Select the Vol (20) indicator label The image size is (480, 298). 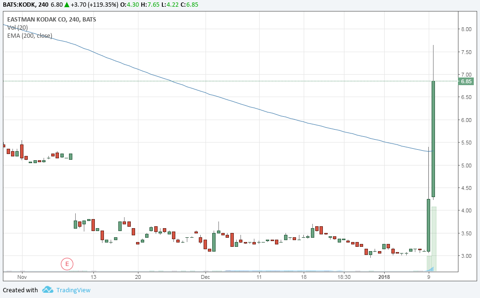[17, 28]
